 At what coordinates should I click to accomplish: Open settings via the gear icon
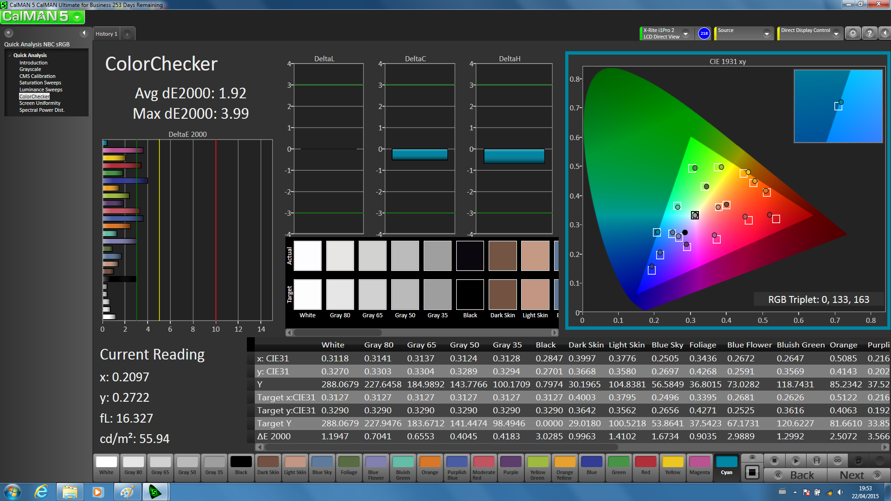852,33
